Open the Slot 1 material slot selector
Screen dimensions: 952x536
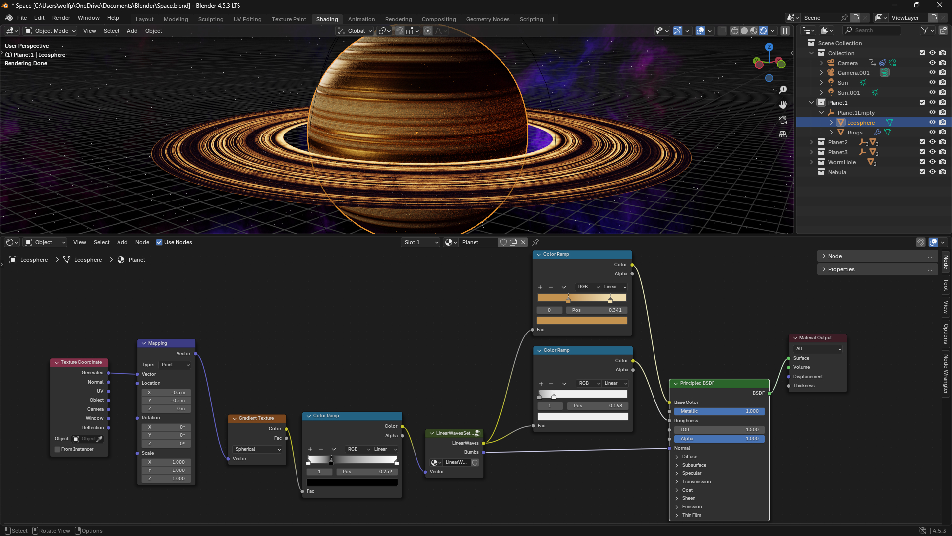[x=420, y=242]
